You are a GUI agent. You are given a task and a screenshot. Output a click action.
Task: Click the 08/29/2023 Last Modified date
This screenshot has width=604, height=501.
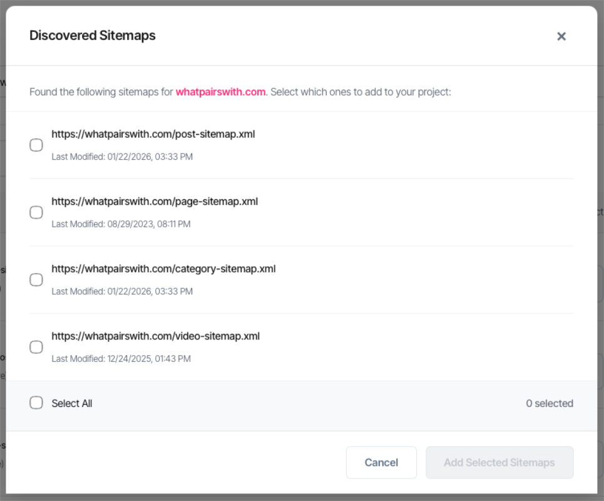(x=121, y=224)
